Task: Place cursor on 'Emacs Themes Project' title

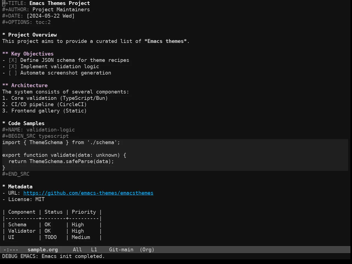Action: coord(60,3)
